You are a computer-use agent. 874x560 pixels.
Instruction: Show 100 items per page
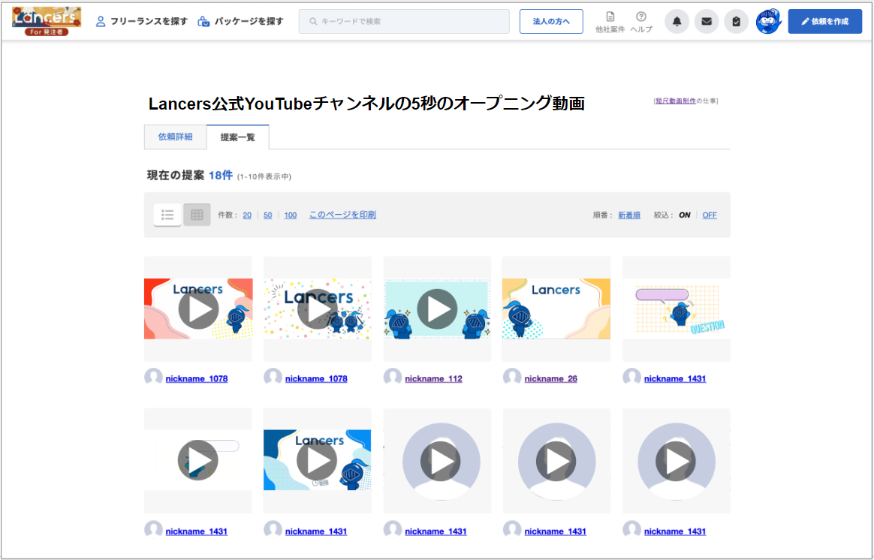click(x=291, y=215)
